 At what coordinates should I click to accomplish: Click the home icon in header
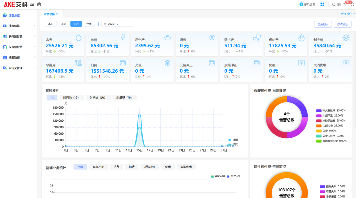(39, 4)
